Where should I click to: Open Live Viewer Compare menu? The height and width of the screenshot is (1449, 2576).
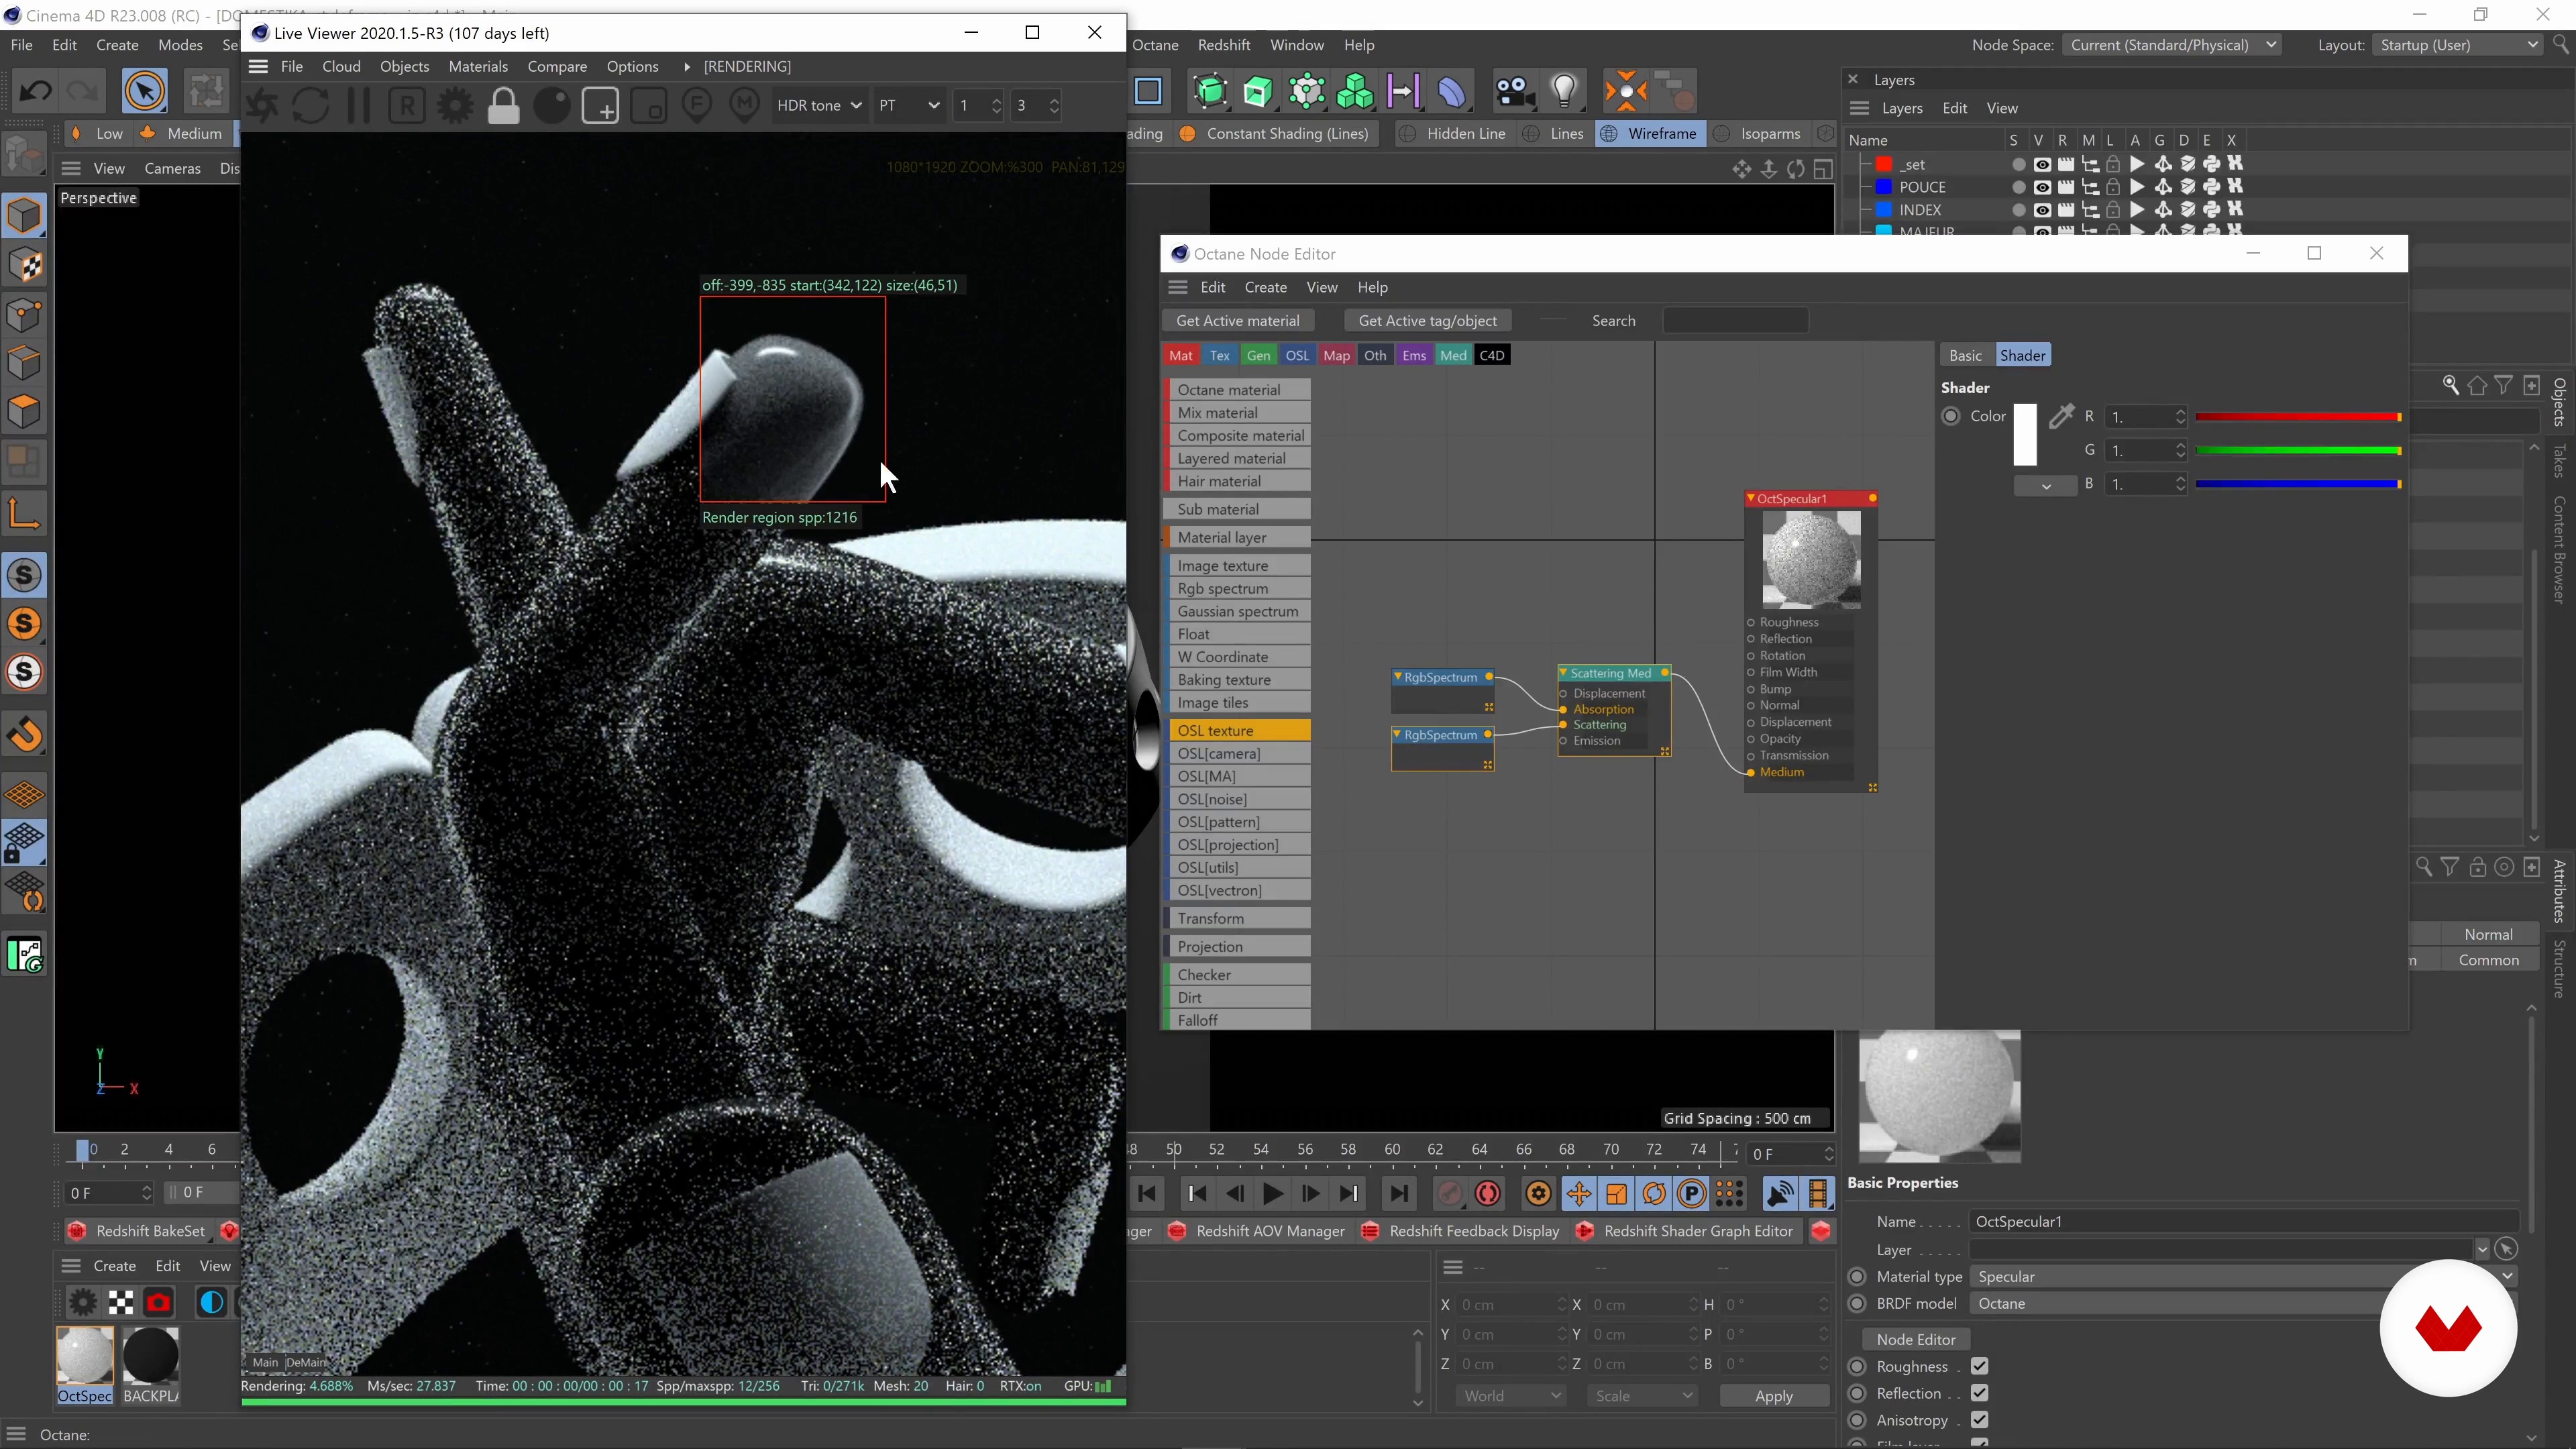557,67
